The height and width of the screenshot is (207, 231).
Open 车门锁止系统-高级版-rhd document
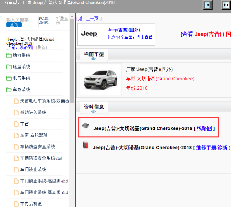44,181
